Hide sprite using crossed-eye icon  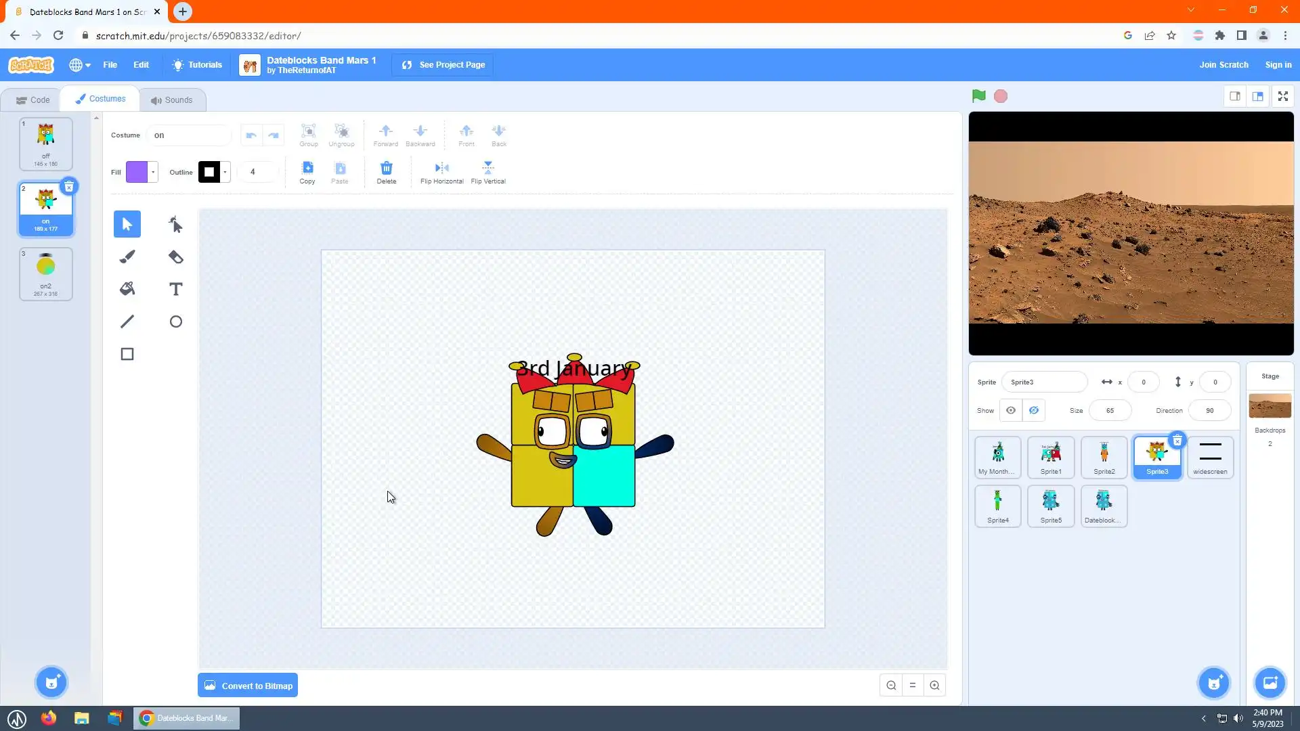[x=1033, y=410]
